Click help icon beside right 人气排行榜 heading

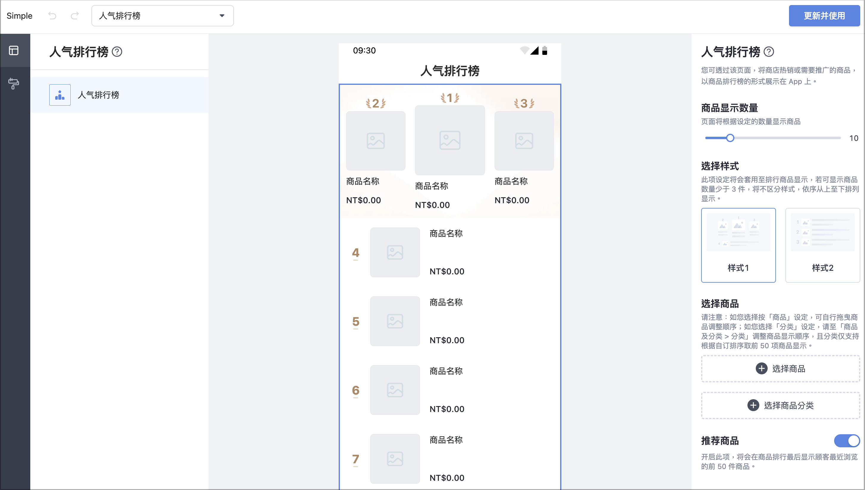click(769, 52)
